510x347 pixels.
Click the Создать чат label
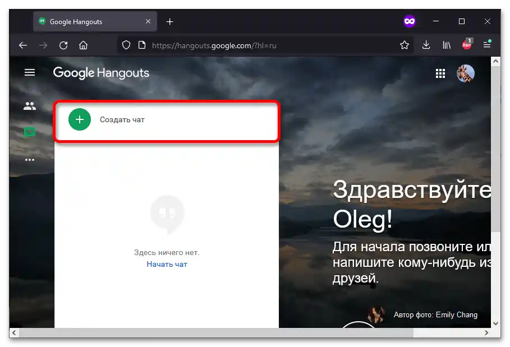122,119
